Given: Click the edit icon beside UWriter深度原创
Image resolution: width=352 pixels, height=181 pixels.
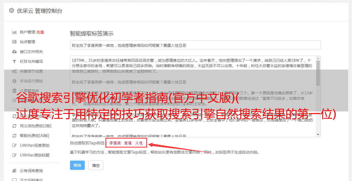Looking at the screenshot, I should 14,145.
